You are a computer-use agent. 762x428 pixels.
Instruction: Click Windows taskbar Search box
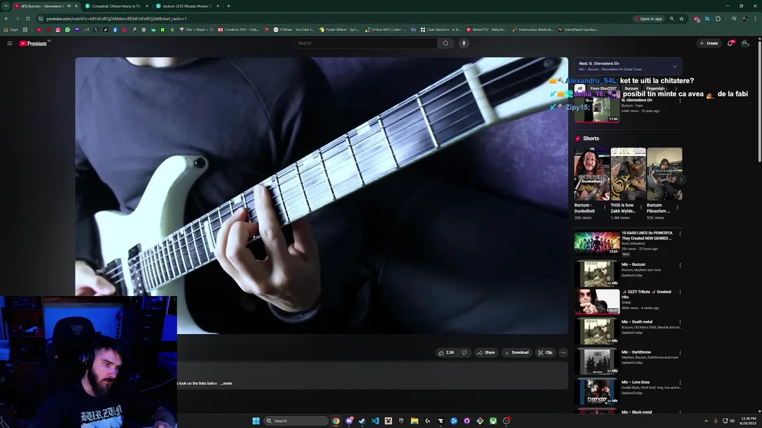point(296,421)
